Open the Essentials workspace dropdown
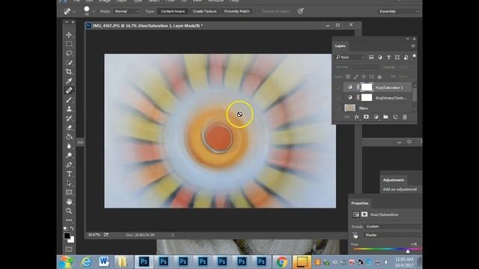 (x=398, y=11)
